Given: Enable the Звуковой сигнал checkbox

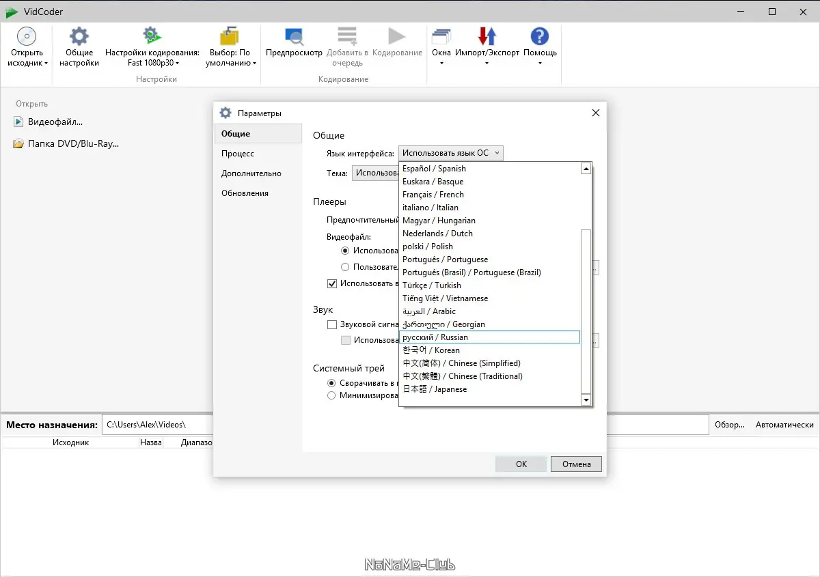Looking at the screenshot, I should 332,325.
